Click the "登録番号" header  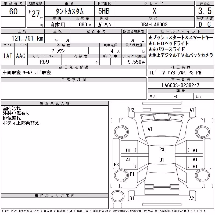[x=96, y=31]
